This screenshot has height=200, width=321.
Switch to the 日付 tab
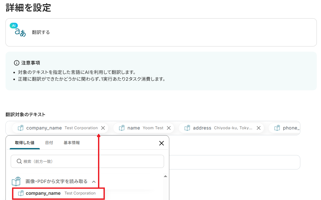49,143
